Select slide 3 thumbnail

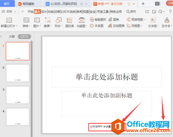[18, 95]
